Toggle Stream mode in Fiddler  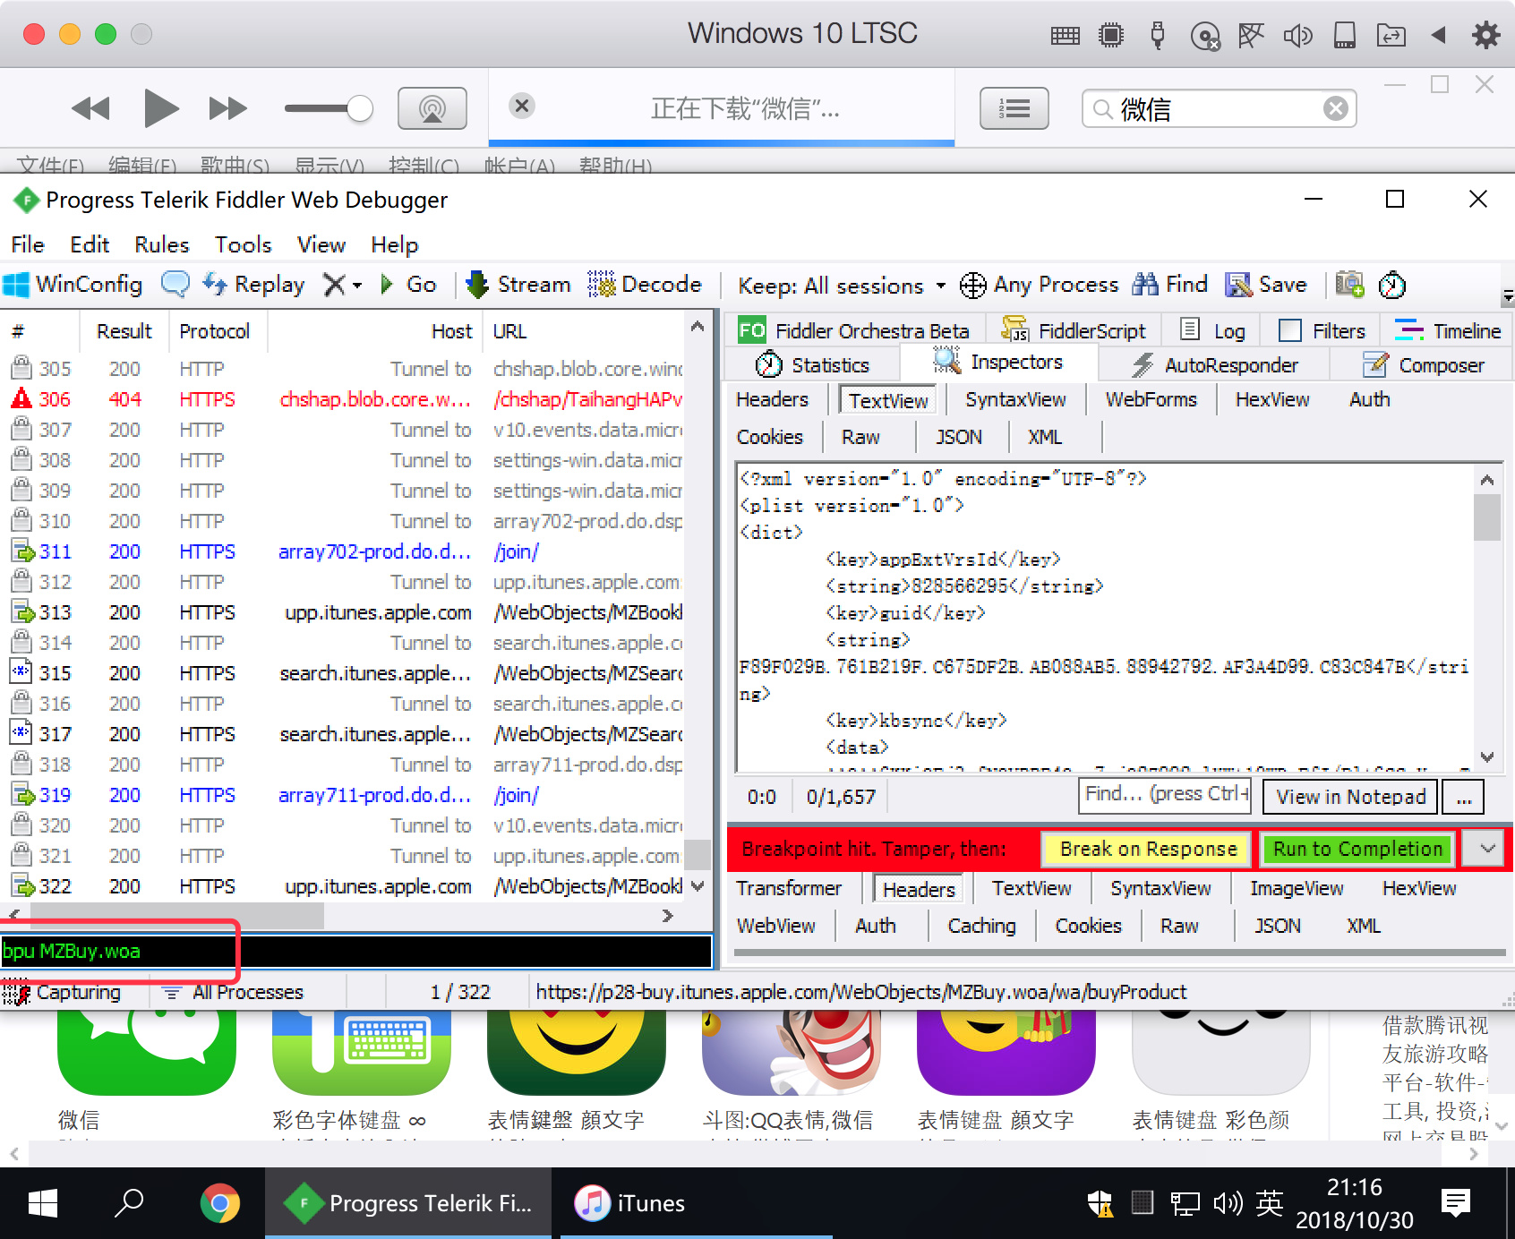pos(518,285)
